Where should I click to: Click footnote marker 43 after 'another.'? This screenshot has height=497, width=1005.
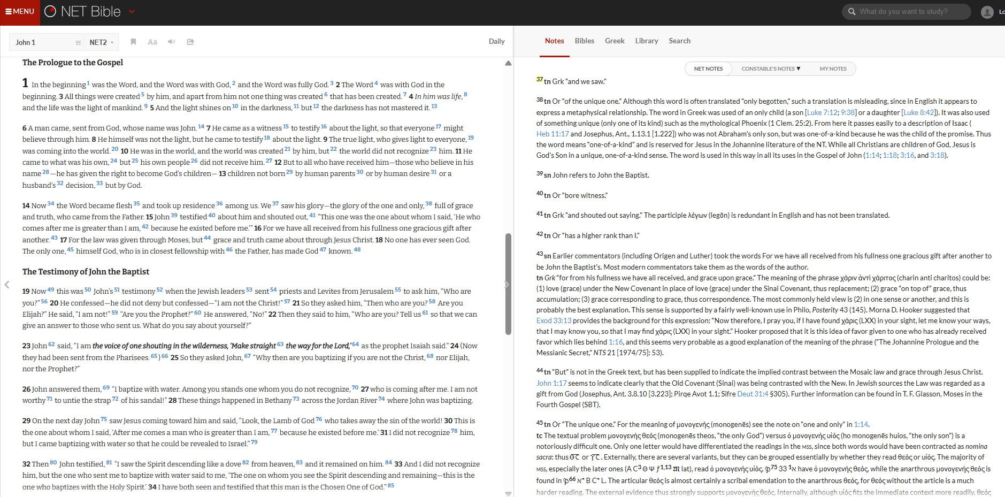54,238
